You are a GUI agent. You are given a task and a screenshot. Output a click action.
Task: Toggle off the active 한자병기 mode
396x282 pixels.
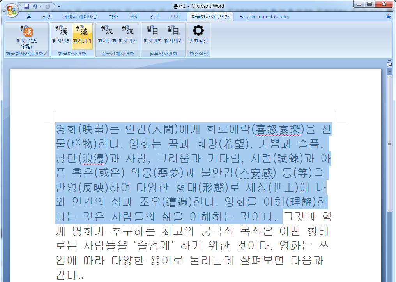point(82,35)
